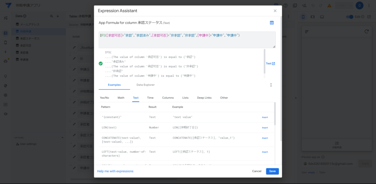This screenshot has height=184, width=376.
Task: Open the Learn graduation cap section
Action: click(6, 114)
